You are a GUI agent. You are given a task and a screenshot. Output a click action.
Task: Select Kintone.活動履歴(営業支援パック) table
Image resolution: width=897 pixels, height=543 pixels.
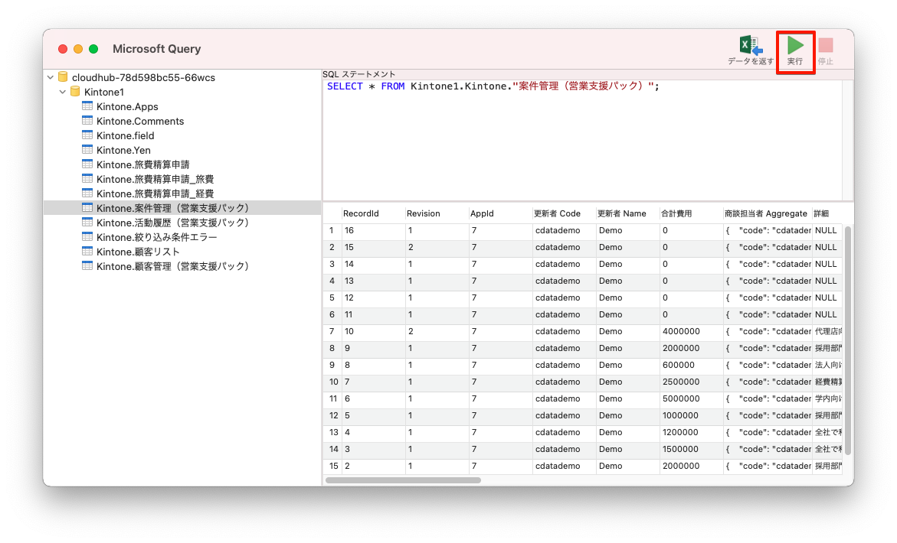173,223
